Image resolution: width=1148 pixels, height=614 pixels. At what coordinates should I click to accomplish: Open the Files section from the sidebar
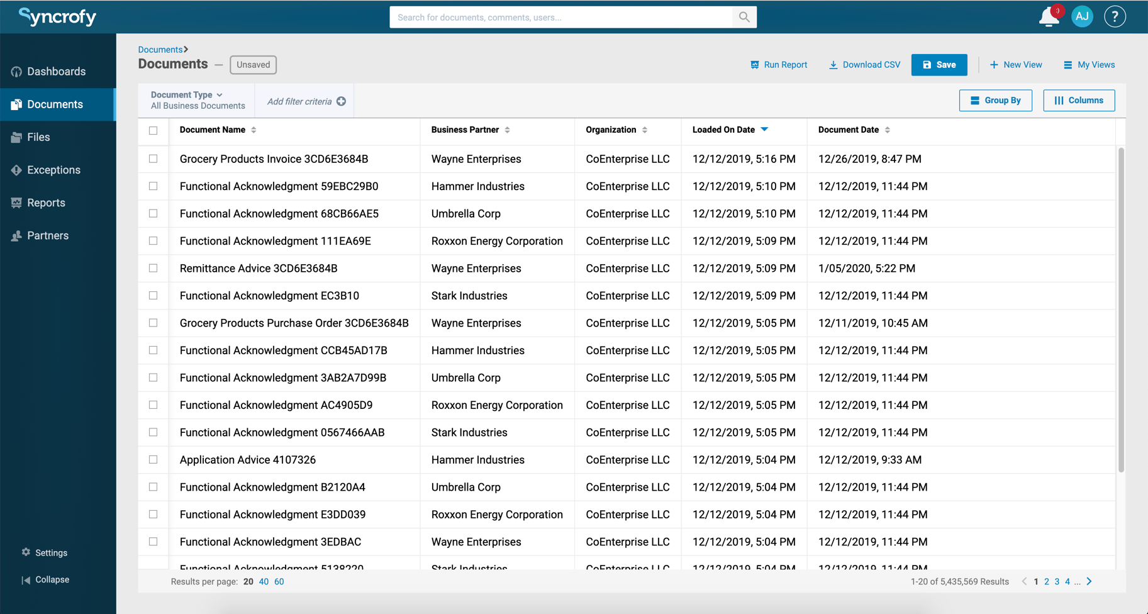(16, 137)
